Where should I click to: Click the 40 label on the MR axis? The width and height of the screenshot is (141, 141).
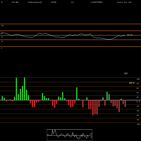[x=138, y=93]
